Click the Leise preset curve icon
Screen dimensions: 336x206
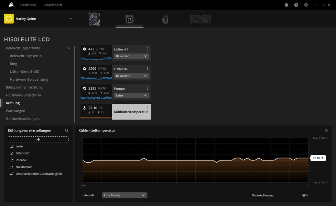tap(12, 146)
